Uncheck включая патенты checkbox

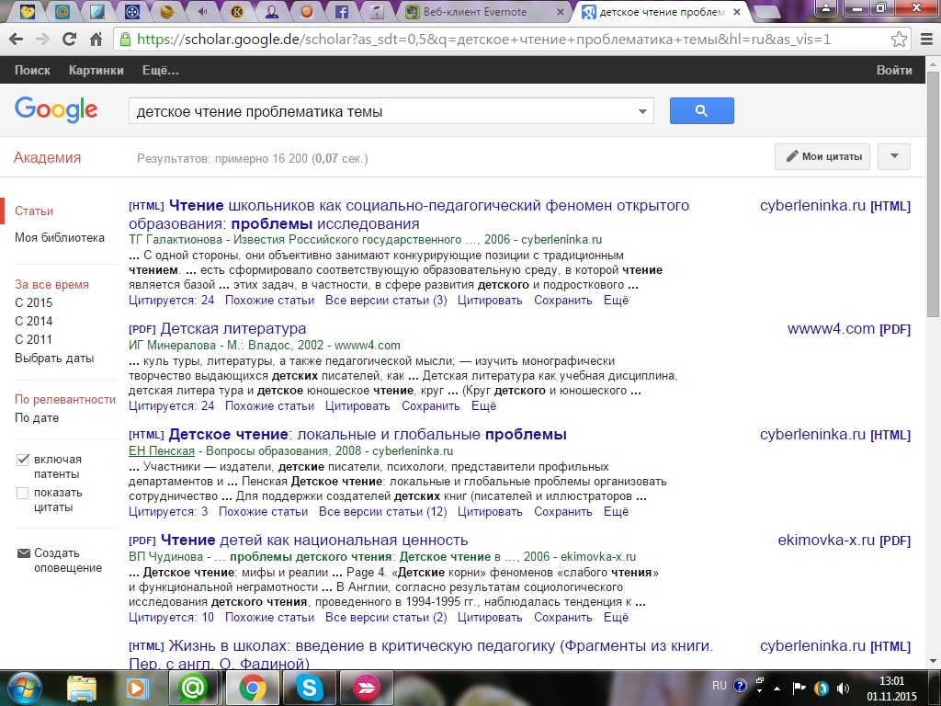click(x=23, y=460)
